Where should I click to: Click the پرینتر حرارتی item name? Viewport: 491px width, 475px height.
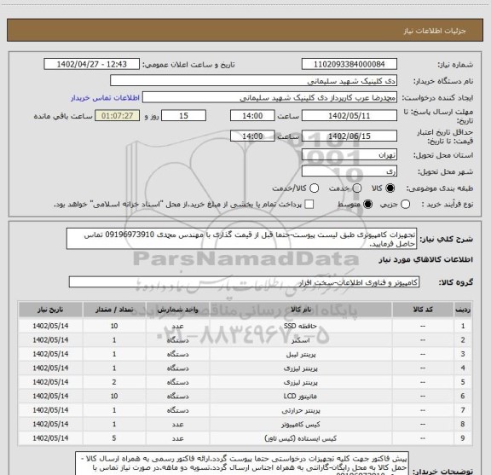(301, 410)
